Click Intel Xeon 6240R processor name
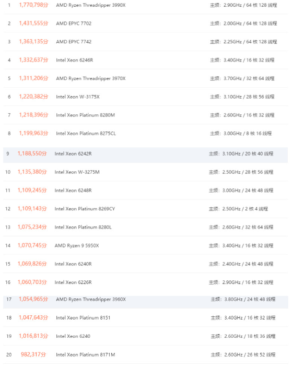Viewport: 293px width, 368px height. coord(73,264)
